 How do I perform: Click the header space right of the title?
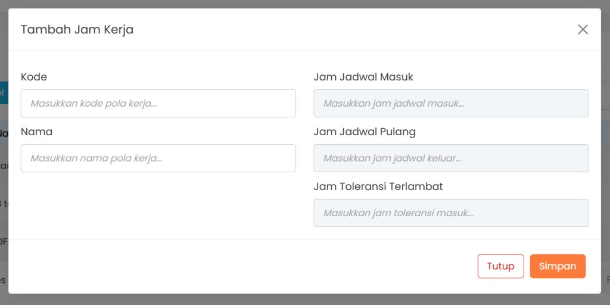point(357,30)
